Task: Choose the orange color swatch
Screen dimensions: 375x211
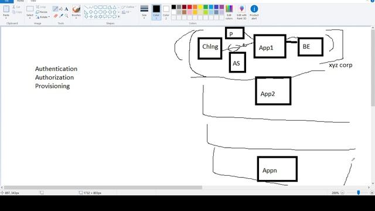Action: 195,7
